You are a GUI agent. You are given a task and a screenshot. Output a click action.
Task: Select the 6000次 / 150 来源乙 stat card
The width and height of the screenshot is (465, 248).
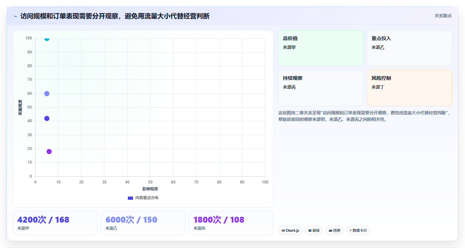click(x=143, y=223)
